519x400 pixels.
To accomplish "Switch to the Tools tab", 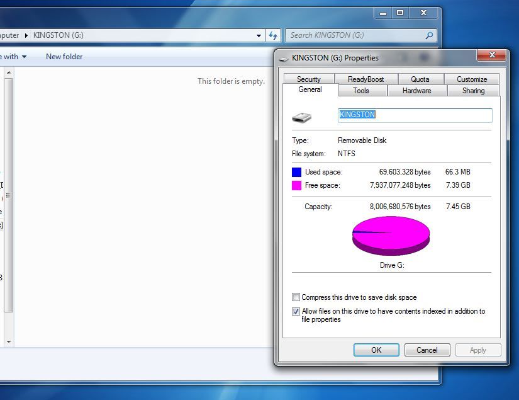I will point(361,91).
